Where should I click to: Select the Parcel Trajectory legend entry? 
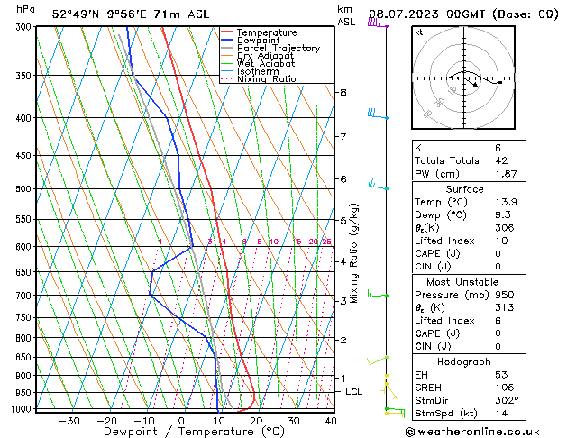coord(278,49)
